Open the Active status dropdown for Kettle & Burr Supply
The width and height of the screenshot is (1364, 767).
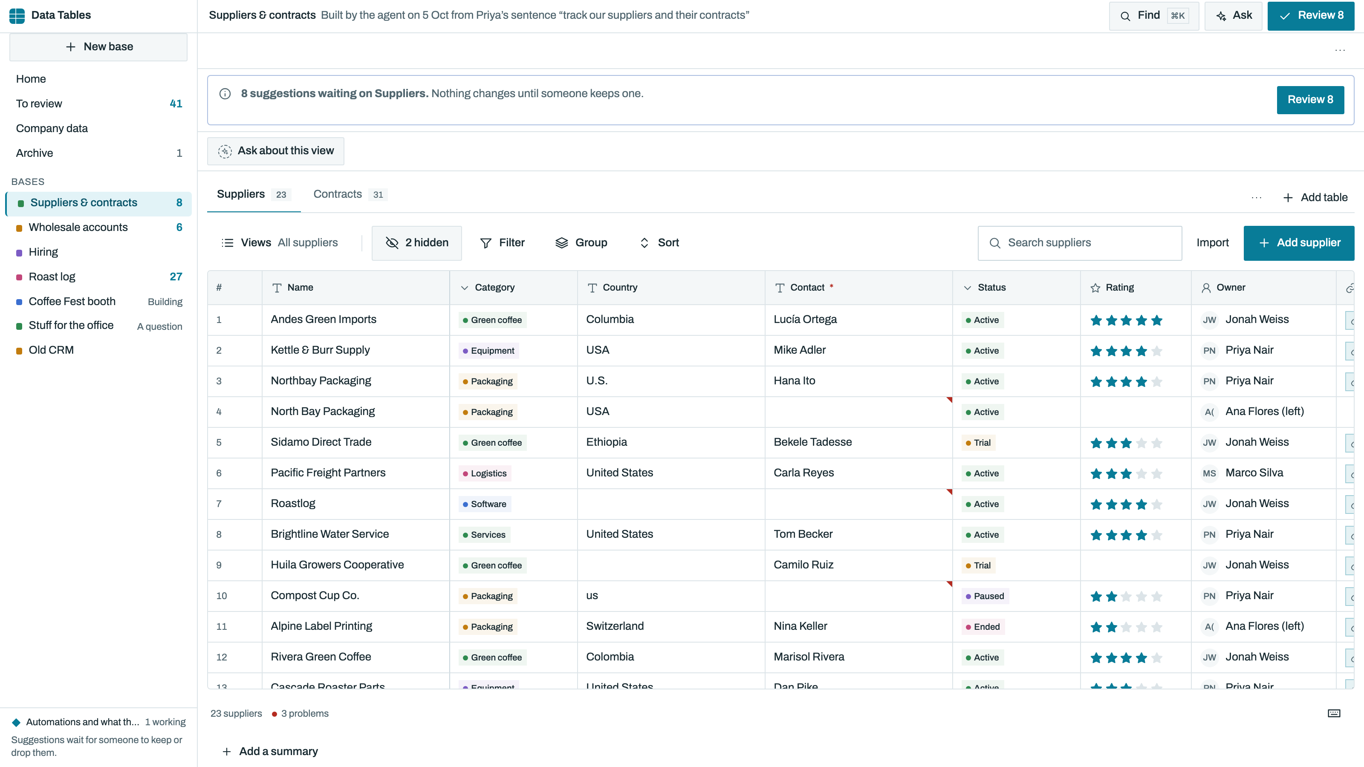coord(983,351)
